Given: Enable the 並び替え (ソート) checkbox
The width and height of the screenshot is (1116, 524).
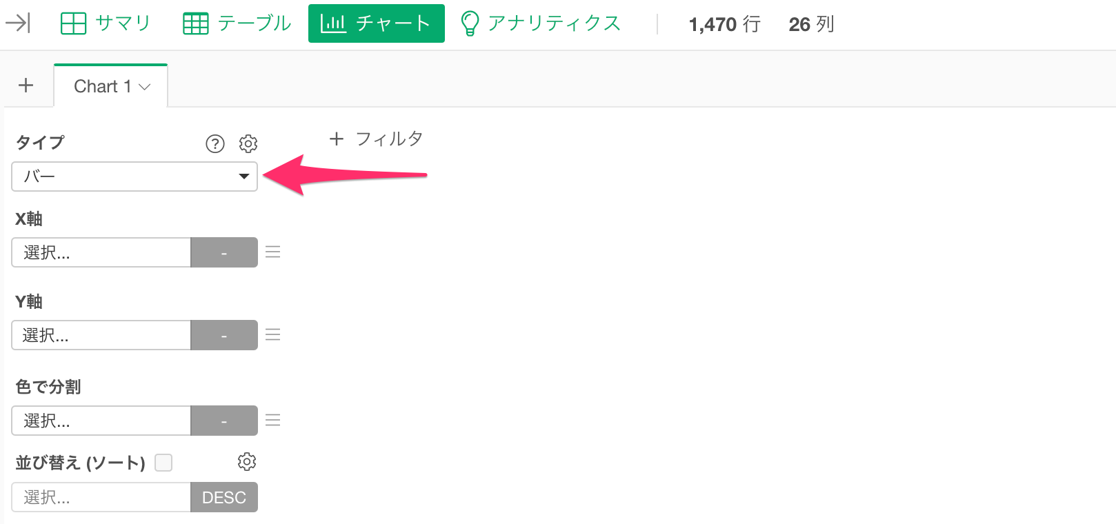Looking at the screenshot, I should pyautogui.click(x=163, y=463).
